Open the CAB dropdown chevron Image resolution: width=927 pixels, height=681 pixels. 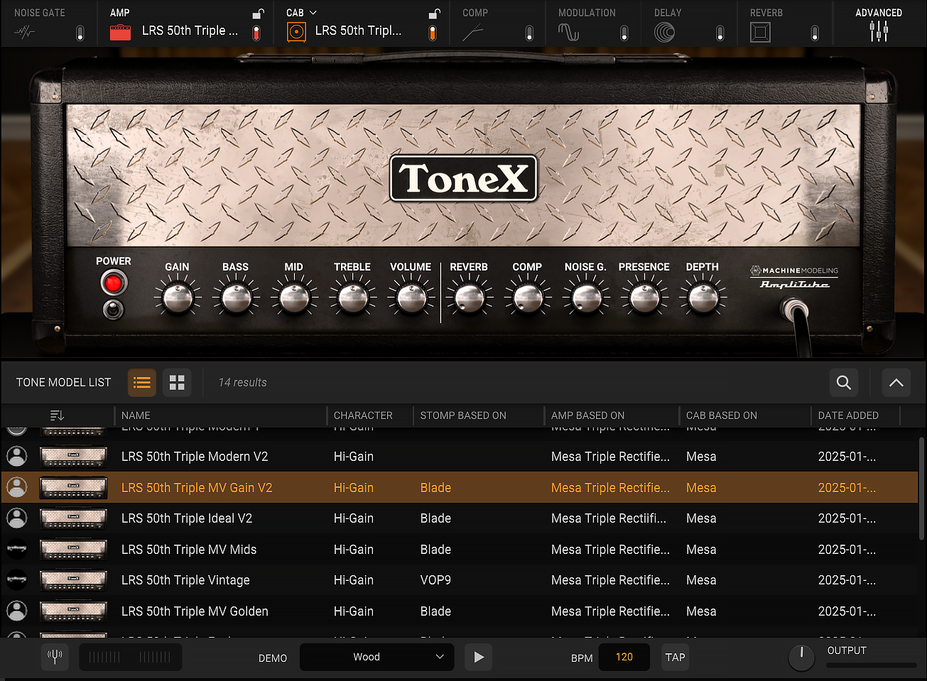point(313,13)
